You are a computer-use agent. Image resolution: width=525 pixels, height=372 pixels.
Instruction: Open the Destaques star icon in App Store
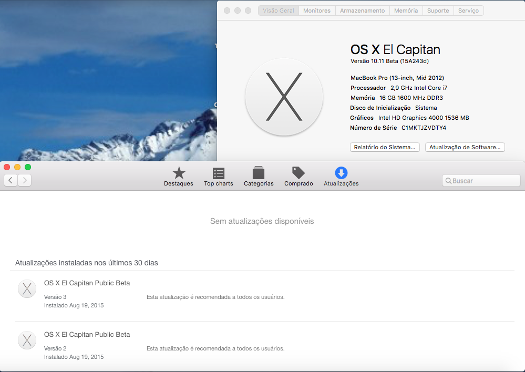coord(179,173)
